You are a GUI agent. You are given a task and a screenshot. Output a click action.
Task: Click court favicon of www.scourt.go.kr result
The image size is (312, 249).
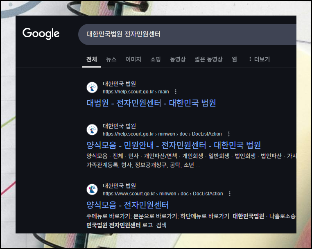tap(92, 189)
